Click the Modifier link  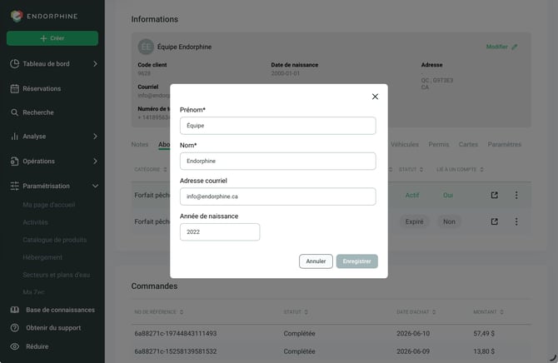pyautogui.click(x=497, y=47)
